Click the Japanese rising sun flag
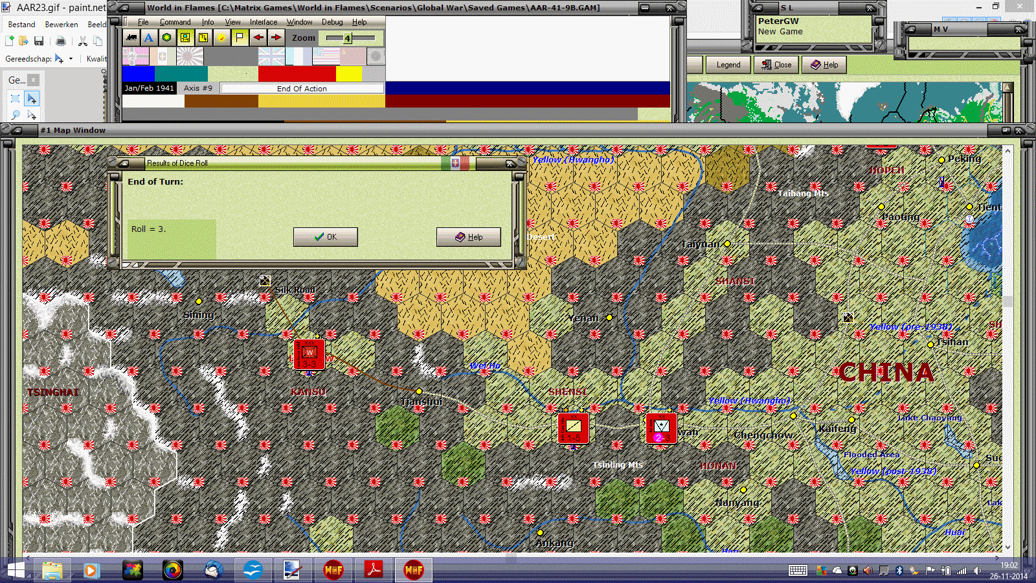The image size is (1036, 583). [189, 56]
